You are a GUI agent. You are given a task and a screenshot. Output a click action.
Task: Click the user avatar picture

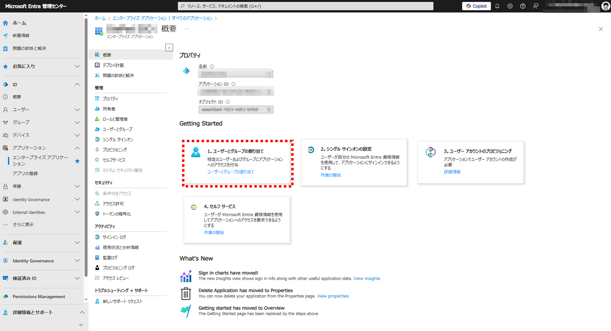click(606, 6)
